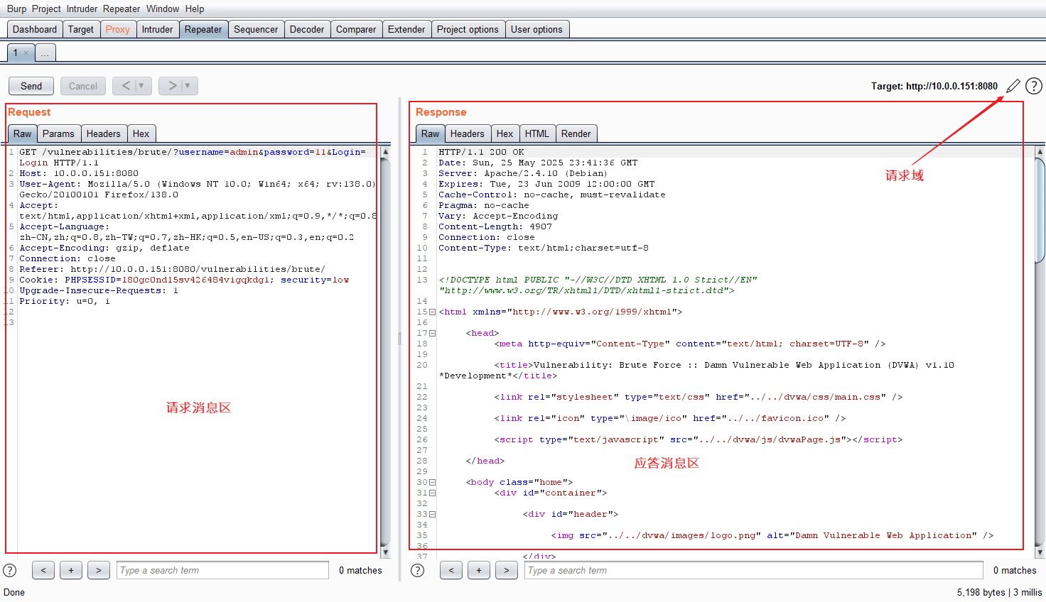Show response HTML view
1046x602 pixels.
(537, 133)
